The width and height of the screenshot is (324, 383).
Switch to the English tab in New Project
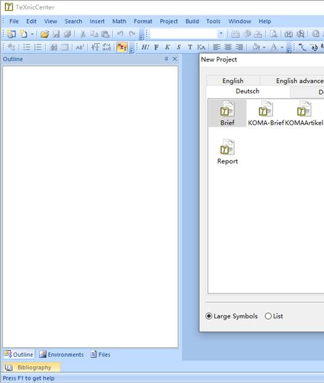coord(233,81)
